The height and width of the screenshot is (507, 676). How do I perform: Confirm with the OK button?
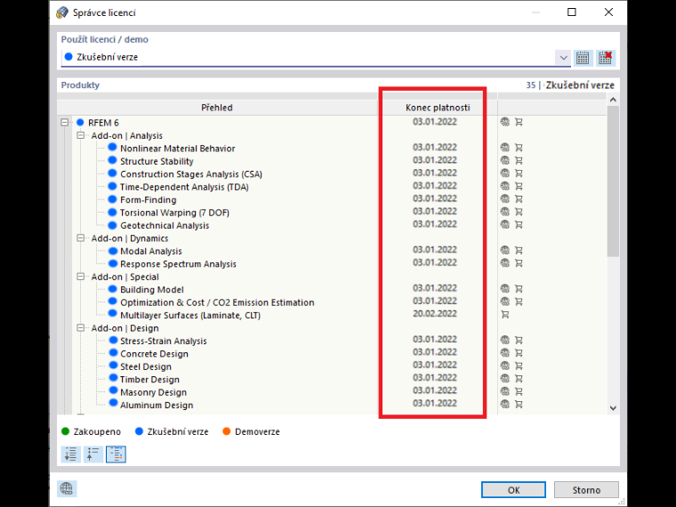coord(513,490)
